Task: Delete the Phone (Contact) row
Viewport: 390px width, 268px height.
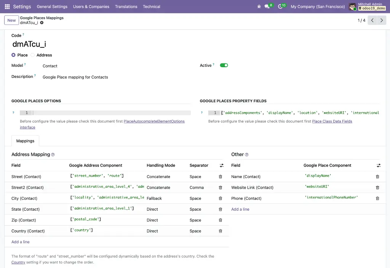Action: click(377, 199)
